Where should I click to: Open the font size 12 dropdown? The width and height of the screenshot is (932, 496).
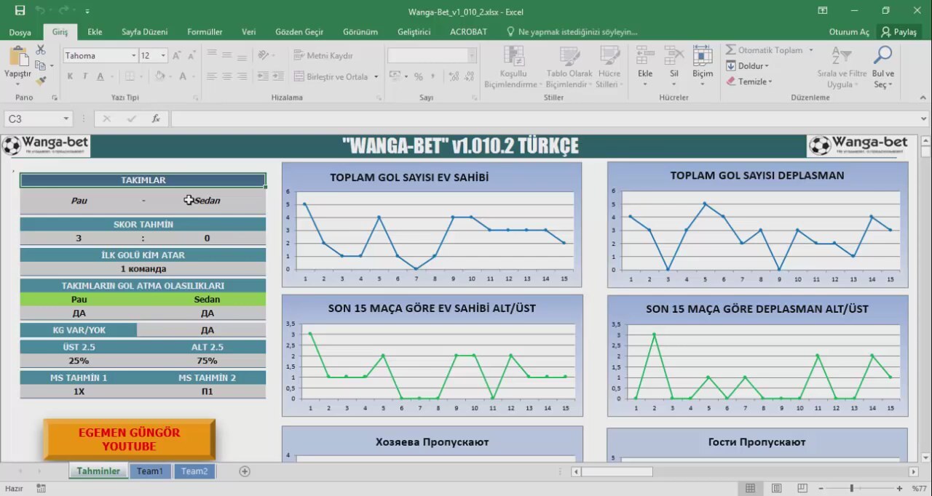pyautogui.click(x=163, y=55)
